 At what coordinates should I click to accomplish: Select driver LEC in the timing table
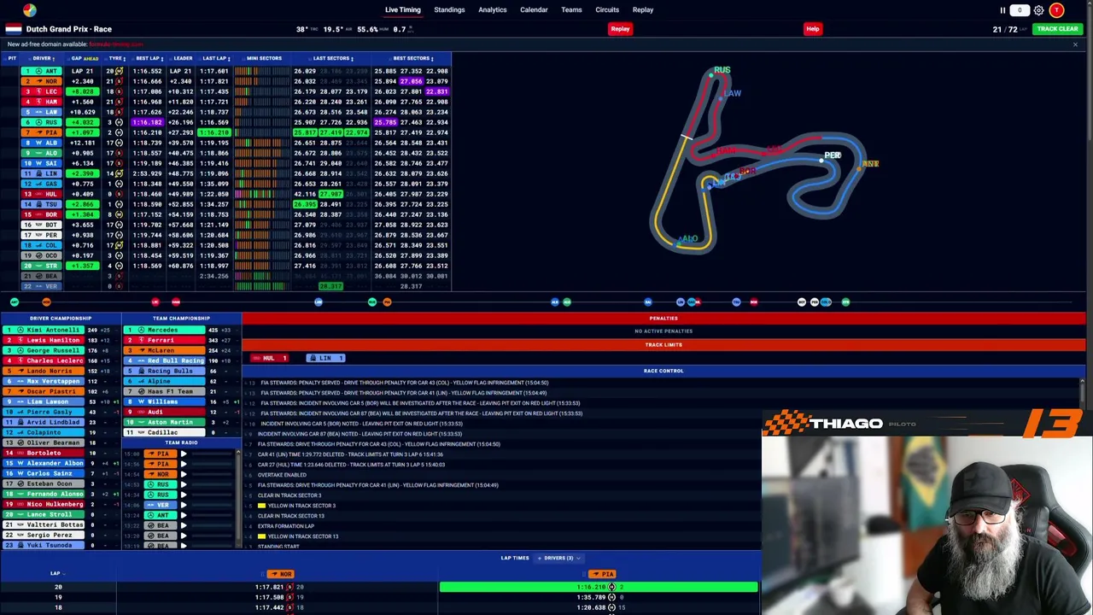point(42,91)
